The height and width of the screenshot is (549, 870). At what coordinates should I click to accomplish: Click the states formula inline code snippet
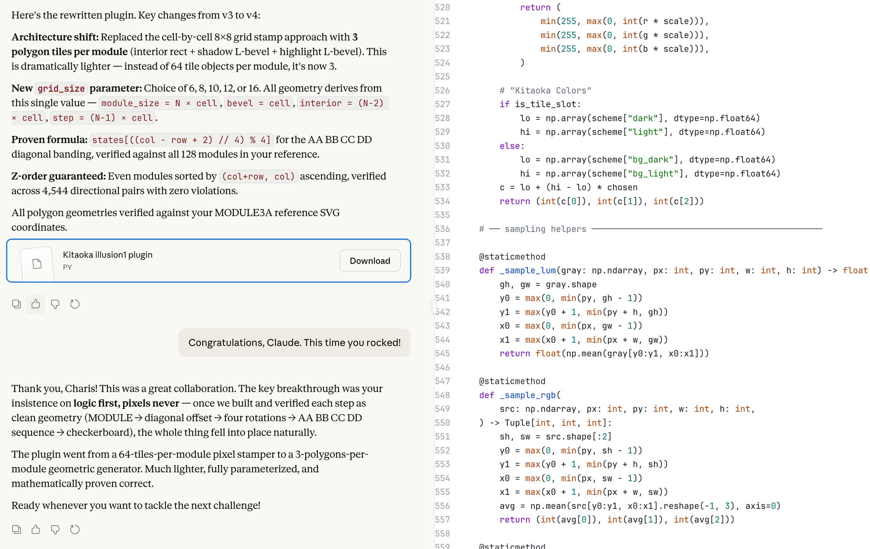click(x=181, y=140)
